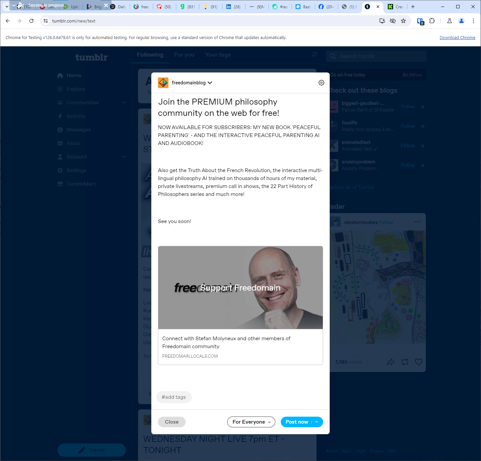Open the Support Freedomain link preview image
Image resolution: width=481 pixels, height=461 pixels.
pyautogui.click(x=240, y=288)
